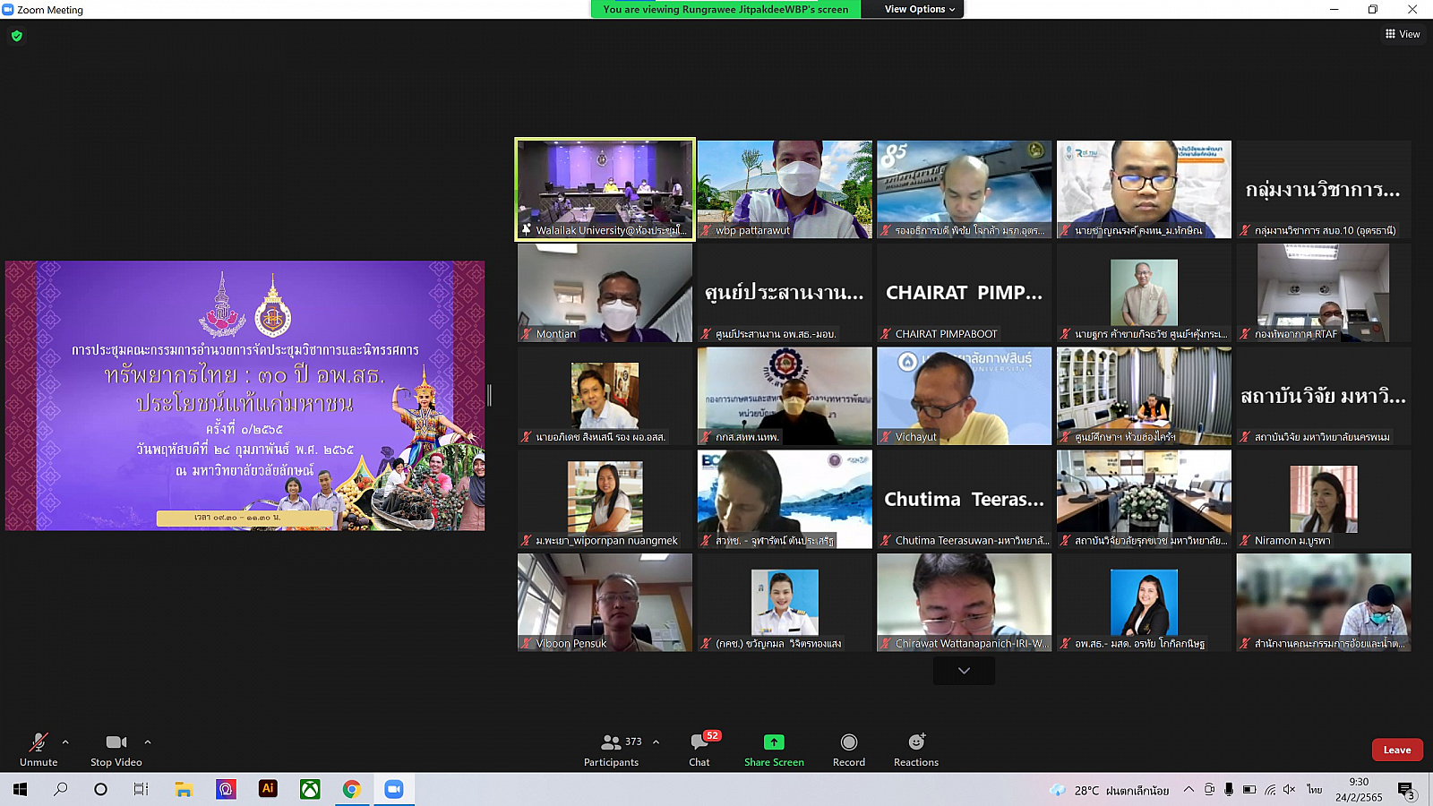Show more participants with down chevron
Screen dimensions: 1433x806
click(x=964, y=671)
